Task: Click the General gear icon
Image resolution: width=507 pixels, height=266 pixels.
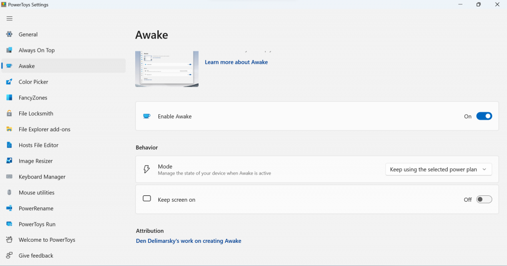Action: click(9, 34)
